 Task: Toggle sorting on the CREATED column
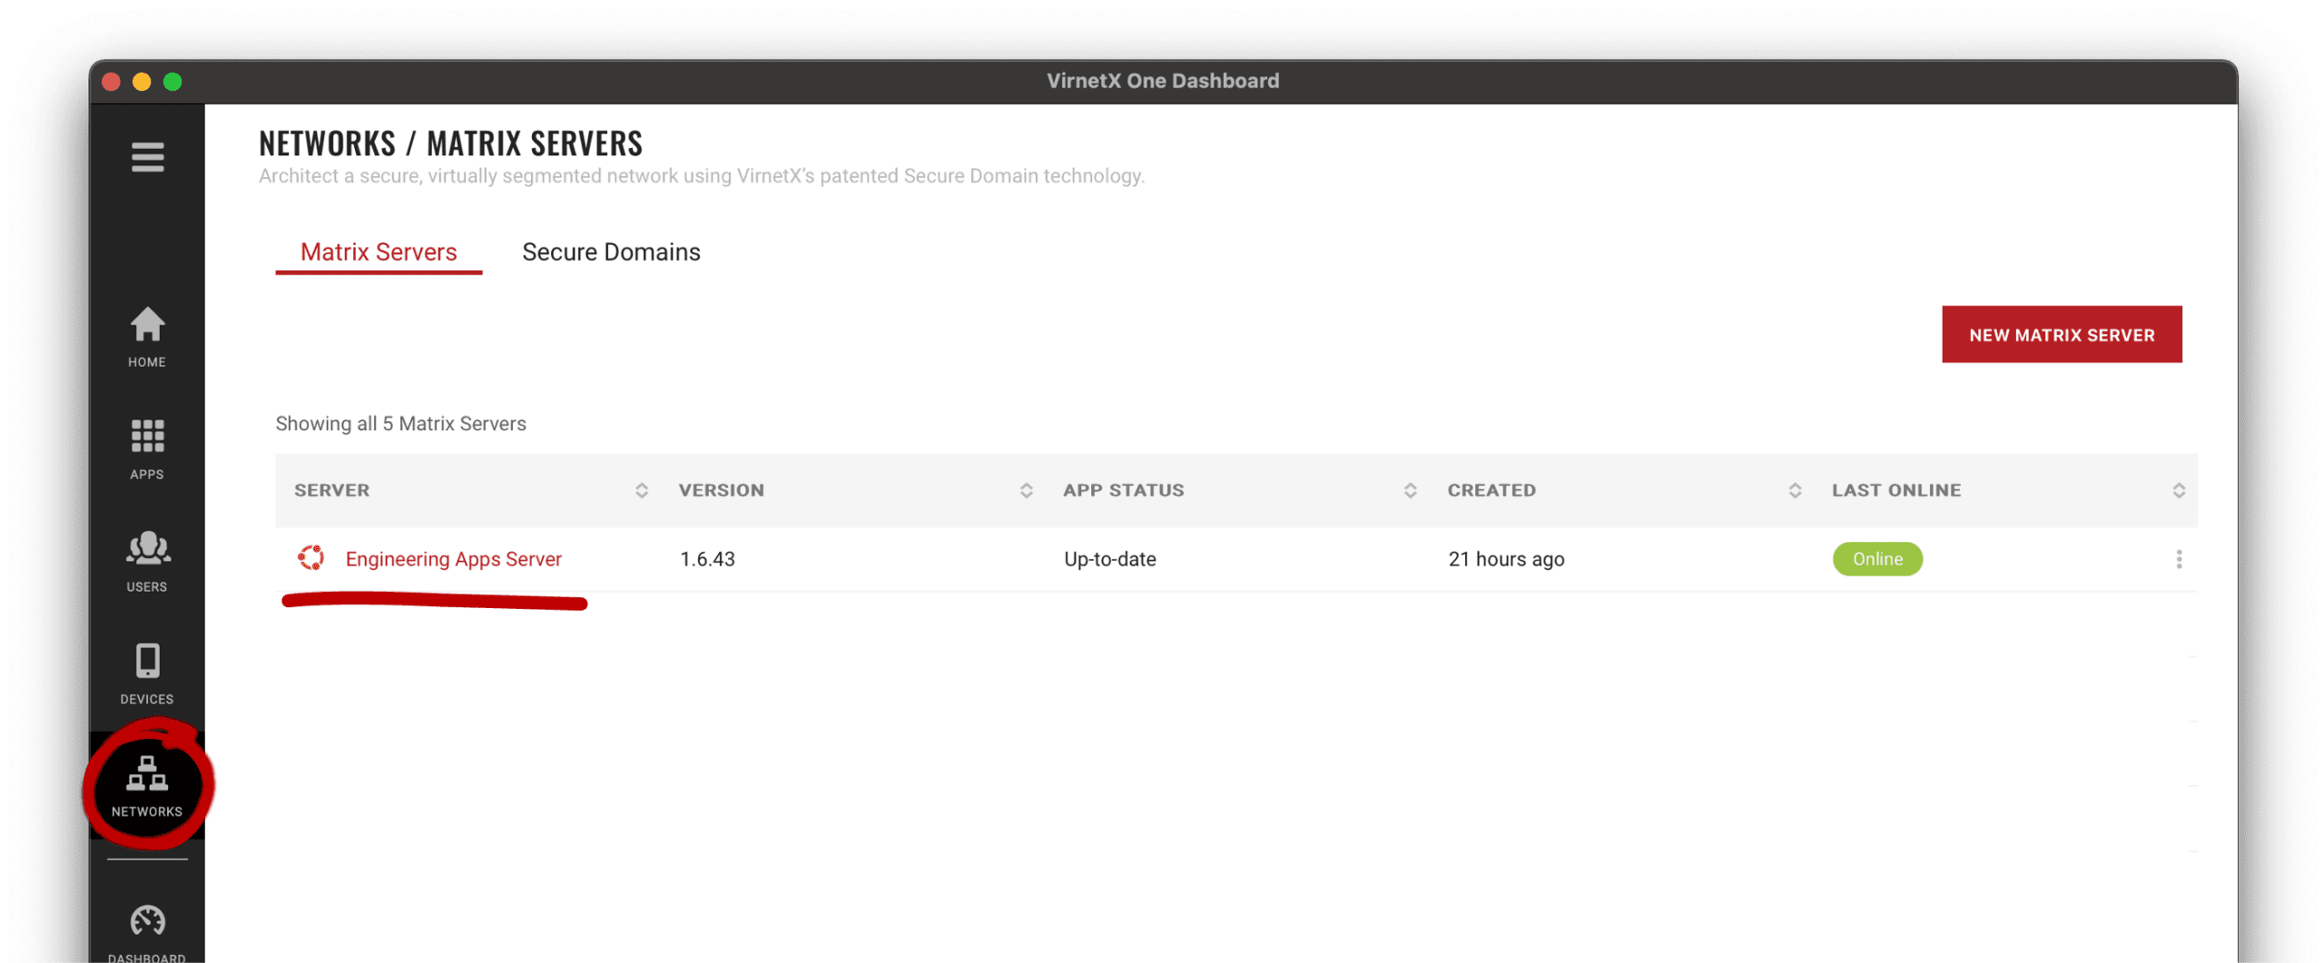(x=1795, y=490)
